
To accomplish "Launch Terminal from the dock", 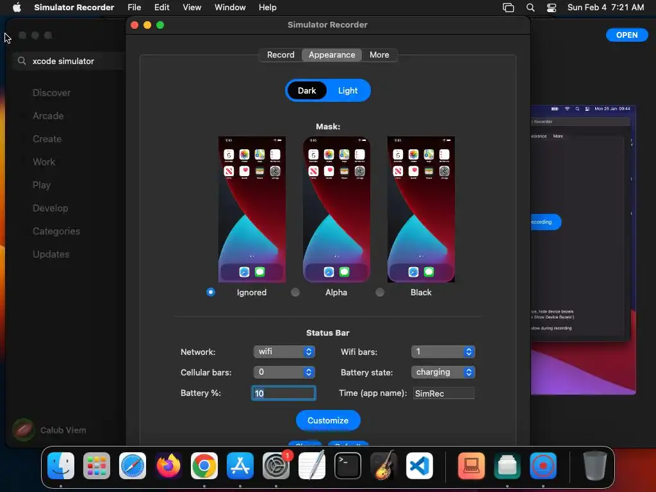I will coord(348,466).
